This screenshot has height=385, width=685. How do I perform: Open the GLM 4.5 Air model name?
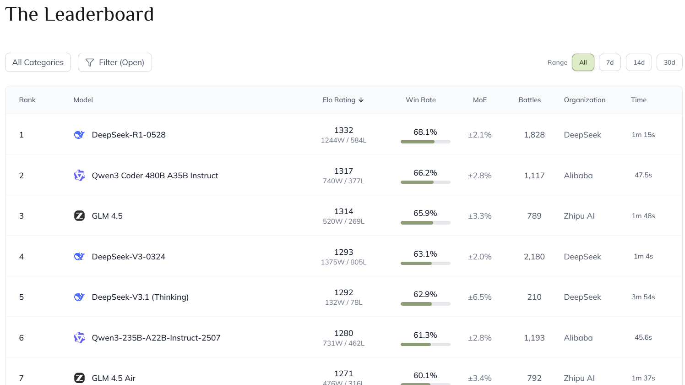(x=114, y=378)
